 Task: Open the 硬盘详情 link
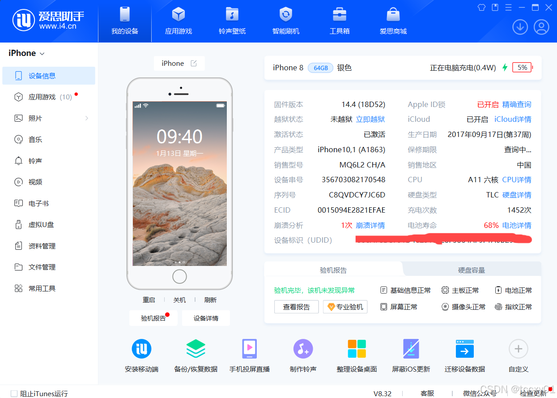517,195
